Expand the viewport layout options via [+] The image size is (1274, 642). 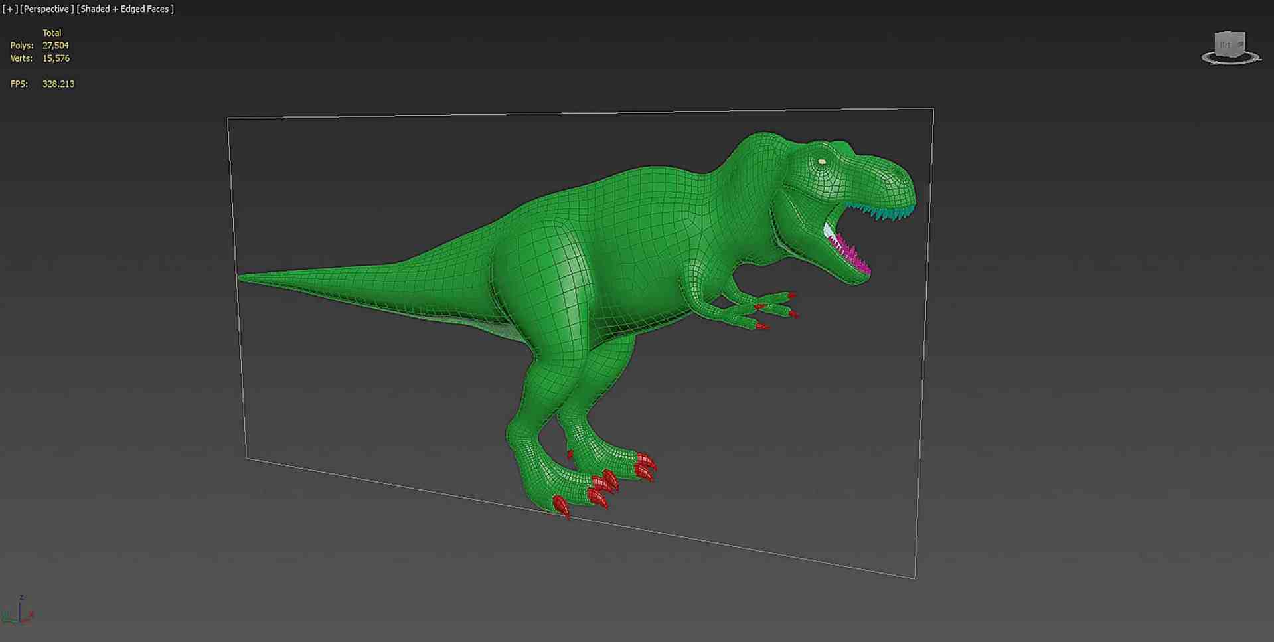[8, 9]
